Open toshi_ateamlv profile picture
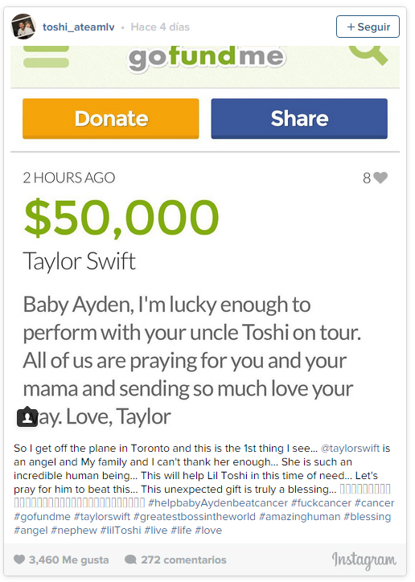The image size is (415, 582). click(23, 27)
